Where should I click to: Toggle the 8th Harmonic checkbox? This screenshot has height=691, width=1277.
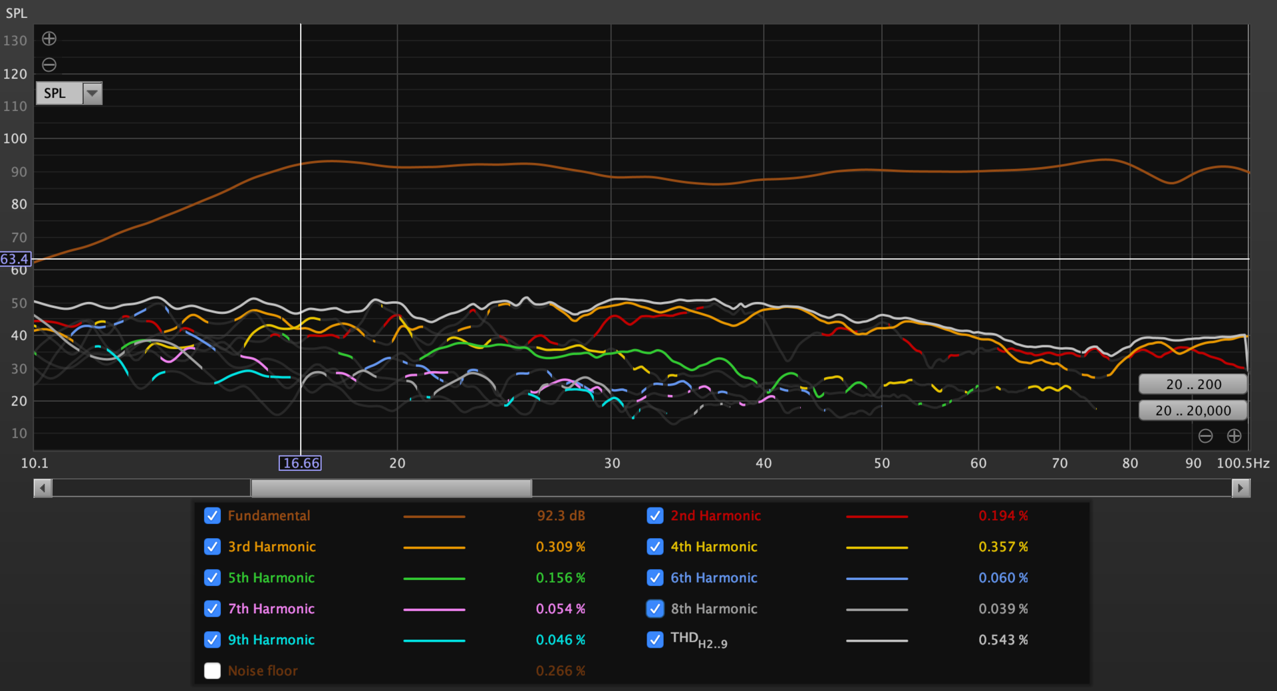[655, 609]
